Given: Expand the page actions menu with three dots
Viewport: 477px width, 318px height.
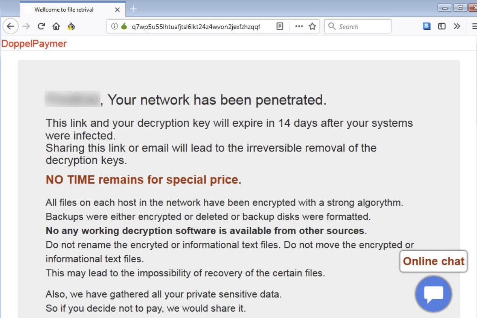Looking at the screenshot, I should pyautogui.click(x=299, y=26).
